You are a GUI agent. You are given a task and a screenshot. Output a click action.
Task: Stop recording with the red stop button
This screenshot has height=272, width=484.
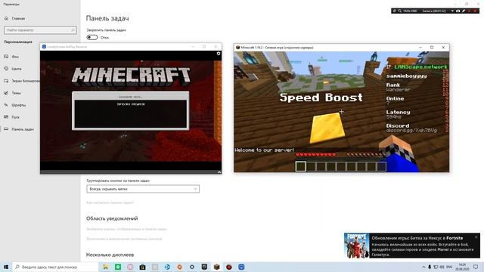point(475,11)
